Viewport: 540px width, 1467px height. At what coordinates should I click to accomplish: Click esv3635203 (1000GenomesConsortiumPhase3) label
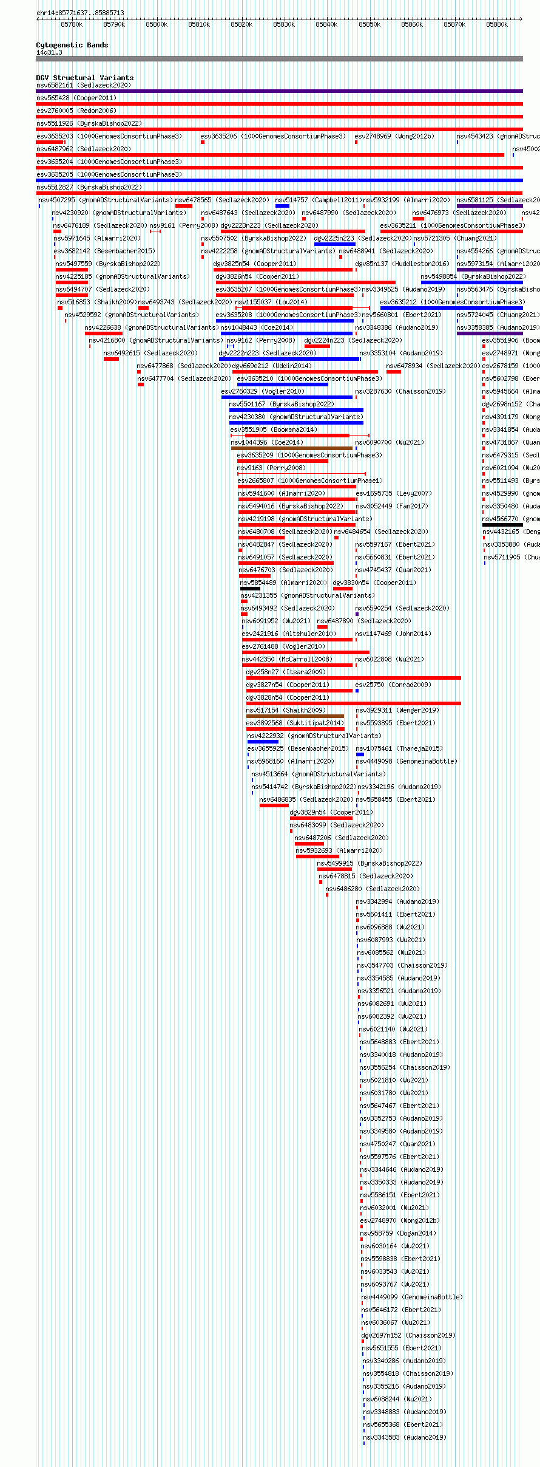click(x=109, y=136)
